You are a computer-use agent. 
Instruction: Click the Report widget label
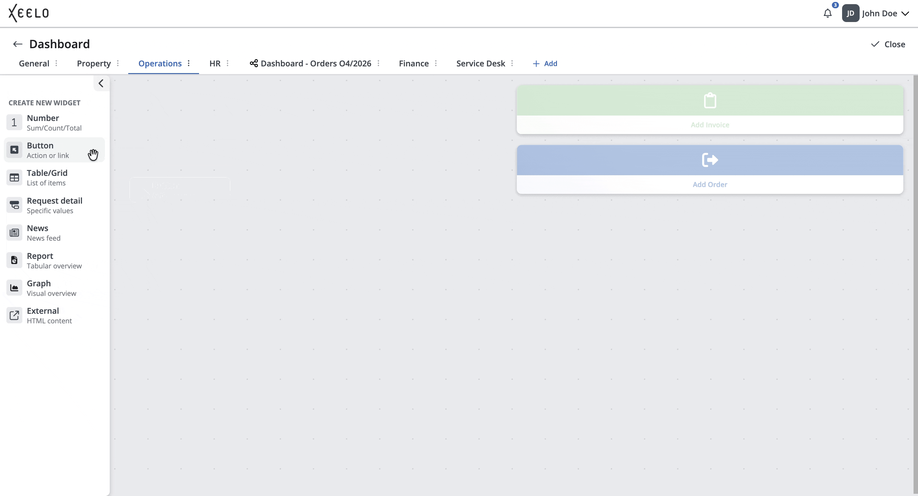point(40,256)
